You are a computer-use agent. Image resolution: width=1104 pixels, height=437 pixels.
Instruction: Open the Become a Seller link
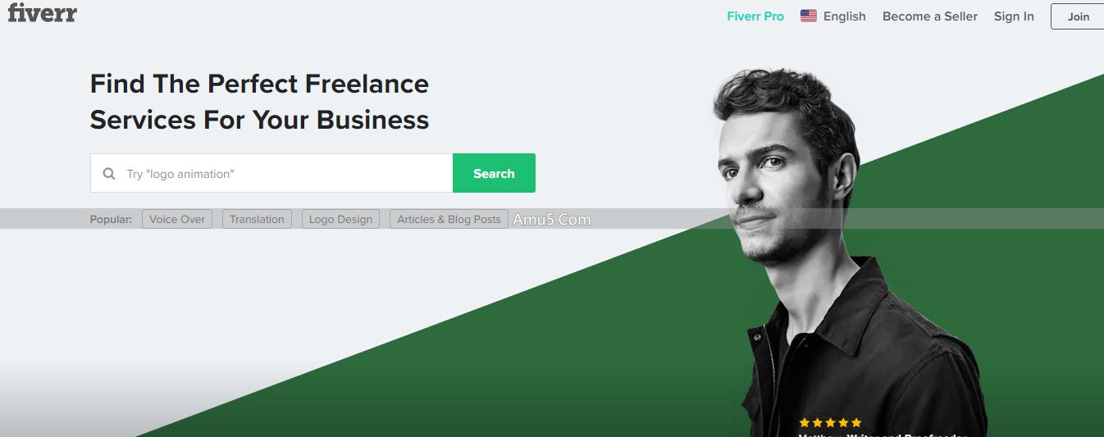click(930, 16)
